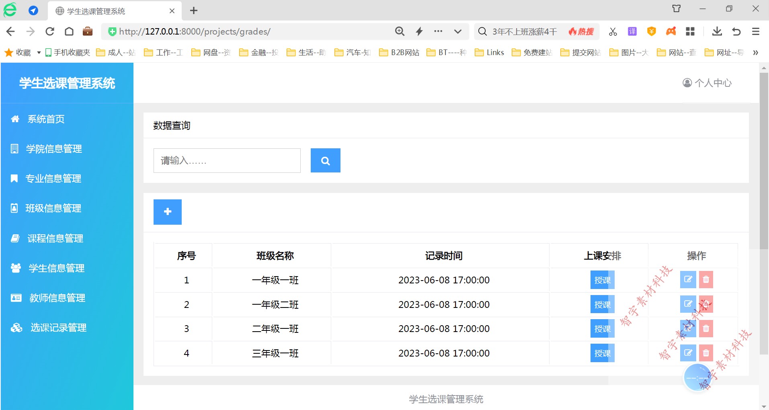Click the 请输入 search input field

pos(226,160)
